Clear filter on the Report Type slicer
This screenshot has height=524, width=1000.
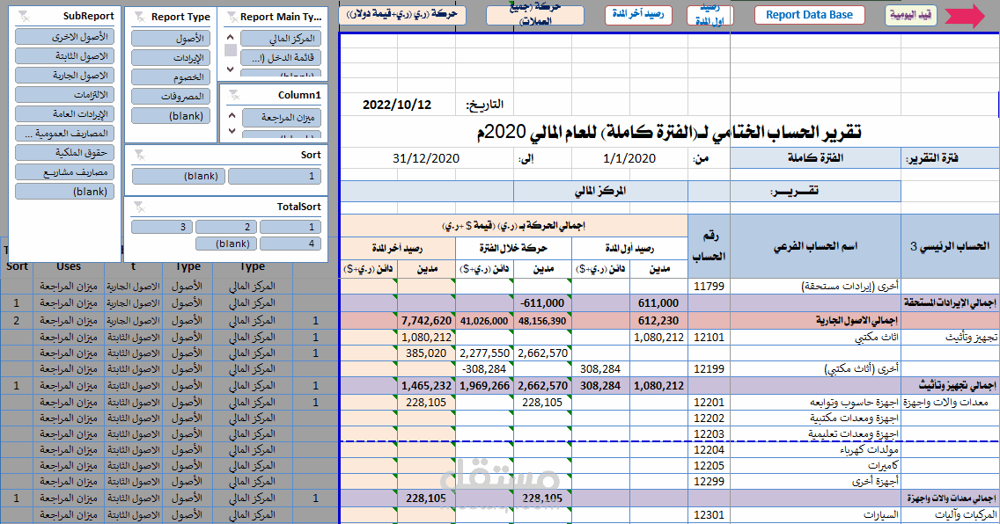[x=140, y=18]
